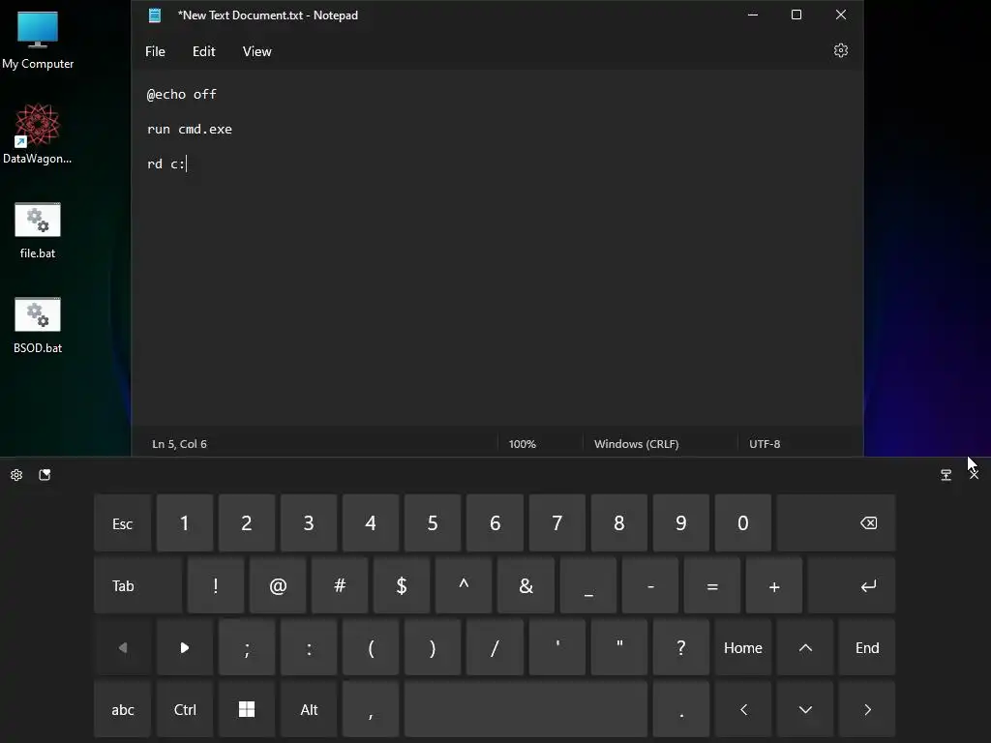Select file.bat on the desktop
The width and height of the screenshot is (991, 743).
pyautogui.click(x=38, y=230)
